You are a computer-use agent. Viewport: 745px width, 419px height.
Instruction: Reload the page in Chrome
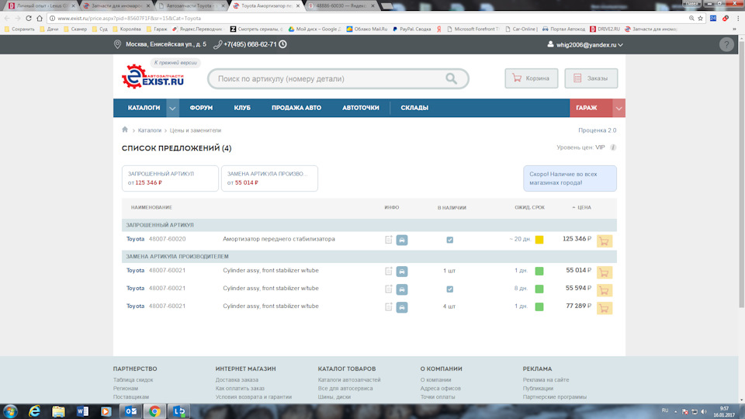click(x=29, y=18)
